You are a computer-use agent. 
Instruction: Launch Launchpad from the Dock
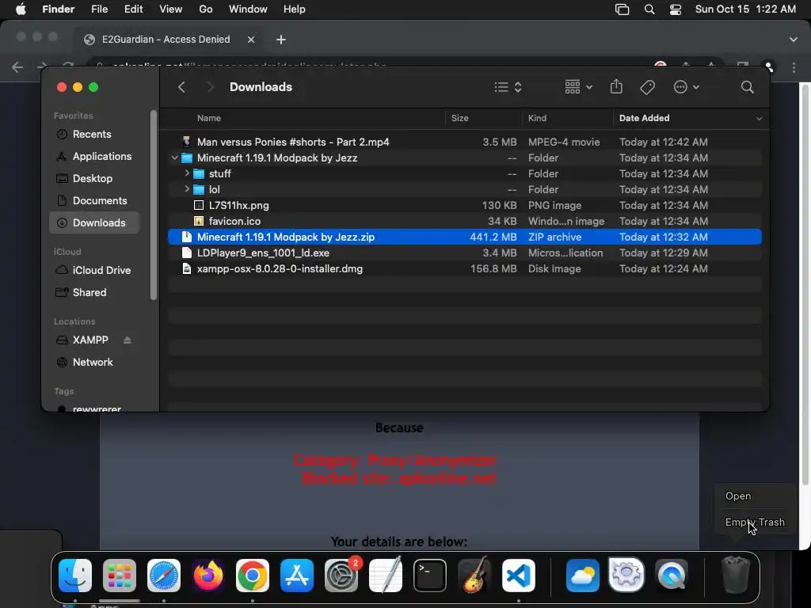point(120,575)
